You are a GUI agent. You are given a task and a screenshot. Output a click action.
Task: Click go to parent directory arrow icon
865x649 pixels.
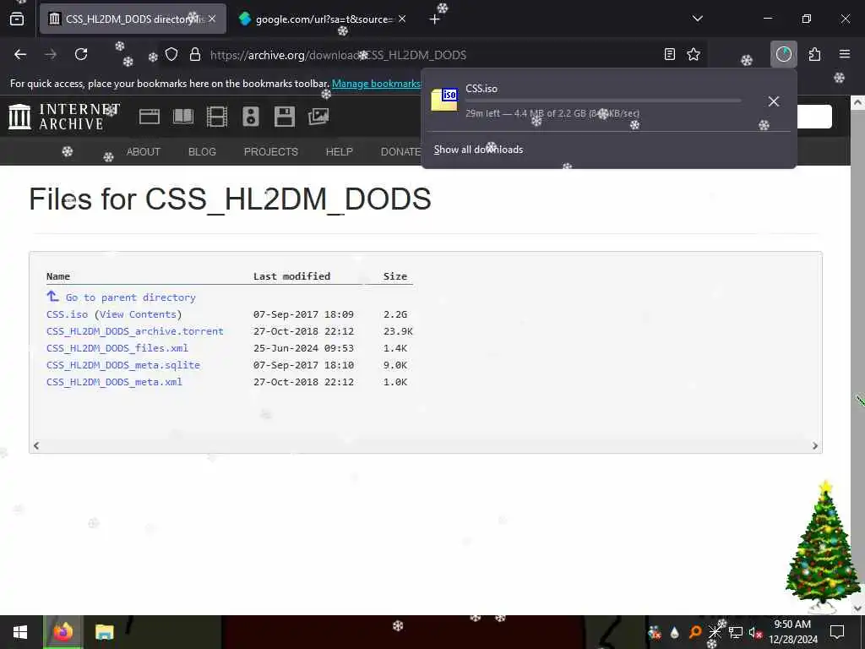52,297
